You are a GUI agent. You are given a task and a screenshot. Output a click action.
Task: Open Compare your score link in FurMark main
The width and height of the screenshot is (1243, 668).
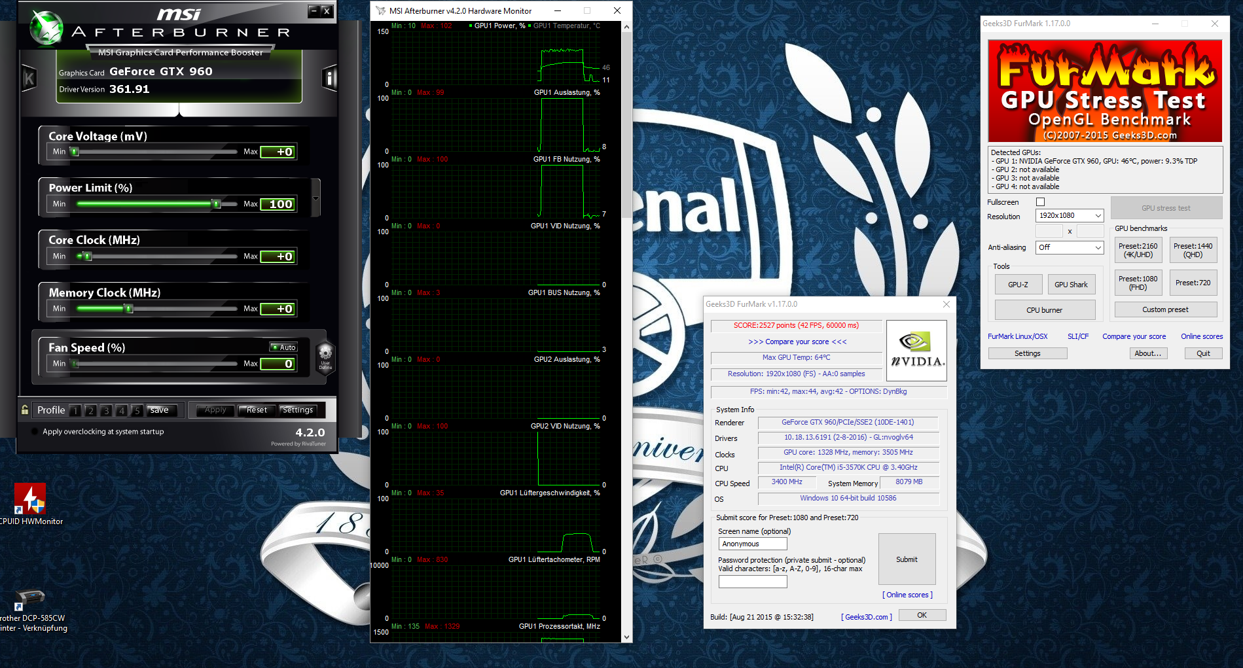point(1134,336)
